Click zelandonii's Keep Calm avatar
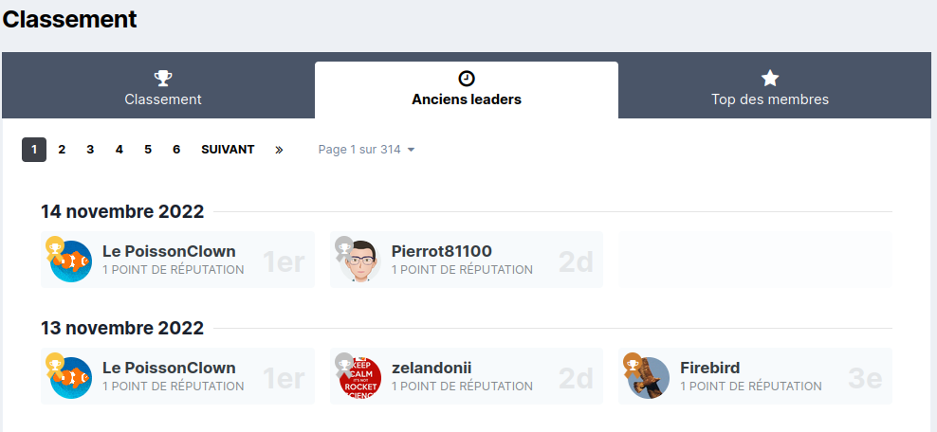The width and height of the screenshot is (937, 432). click(x=359, y=378)
